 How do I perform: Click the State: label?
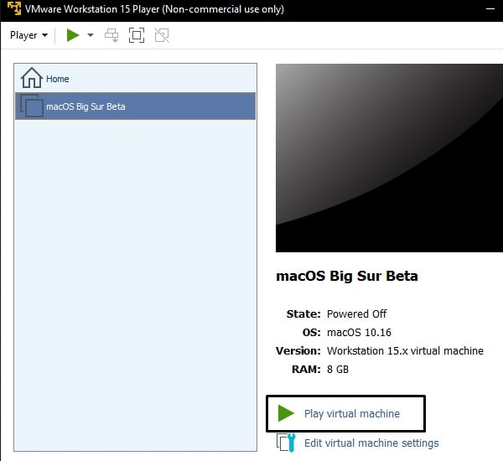point(303,313)
